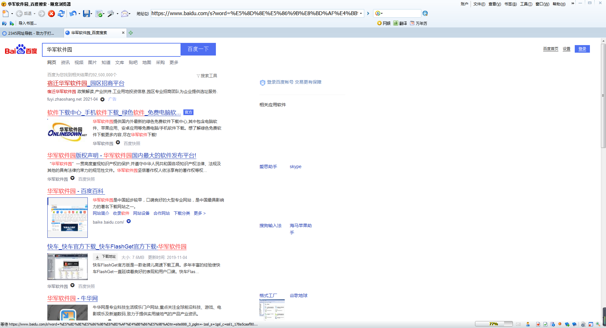Open the skype related app link

point(295,167)
